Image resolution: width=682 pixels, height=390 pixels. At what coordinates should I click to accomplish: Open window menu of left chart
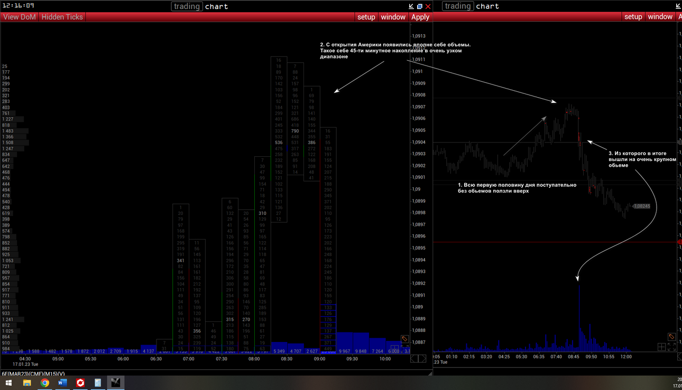(393, 17)
